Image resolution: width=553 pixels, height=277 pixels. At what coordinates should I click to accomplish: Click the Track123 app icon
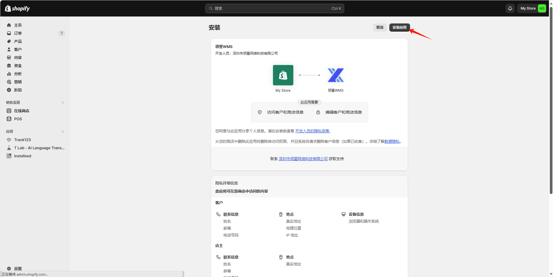(x=9, y=140)
